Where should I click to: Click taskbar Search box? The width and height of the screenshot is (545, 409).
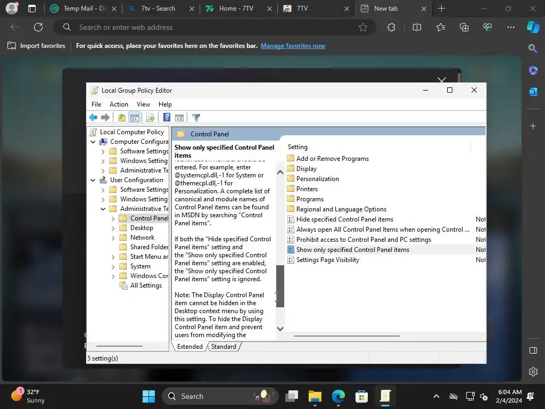(220, 396)
